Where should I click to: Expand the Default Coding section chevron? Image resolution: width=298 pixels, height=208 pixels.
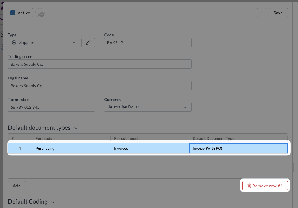point(53,202)
